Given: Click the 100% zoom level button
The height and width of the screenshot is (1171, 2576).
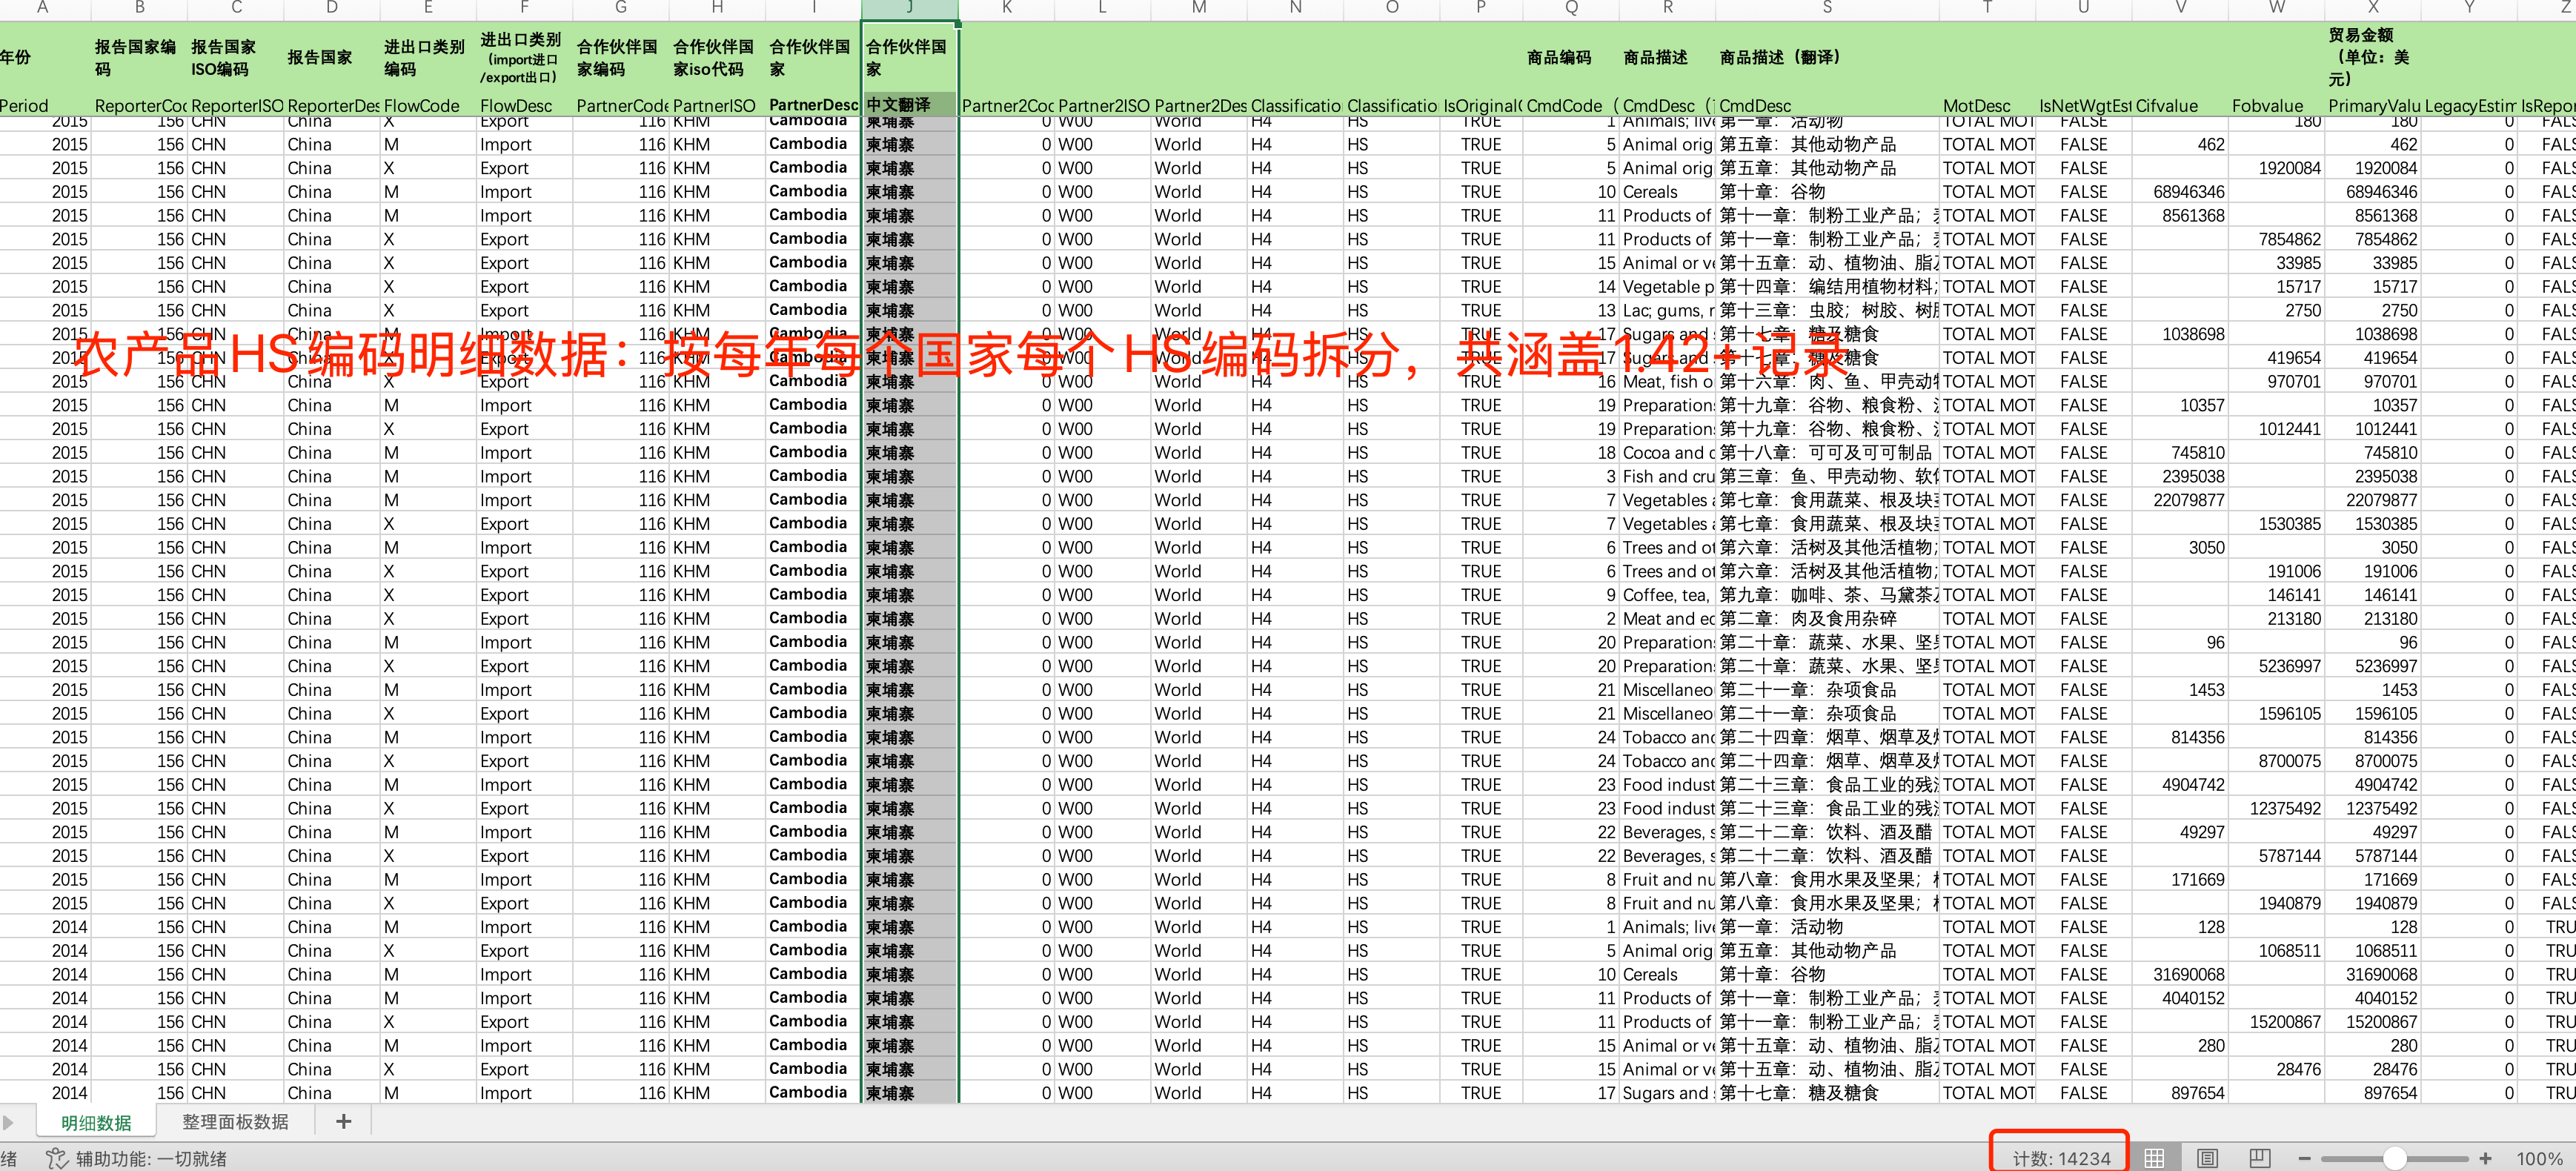Looking at the screenshot, I should click(2538, 1158).
